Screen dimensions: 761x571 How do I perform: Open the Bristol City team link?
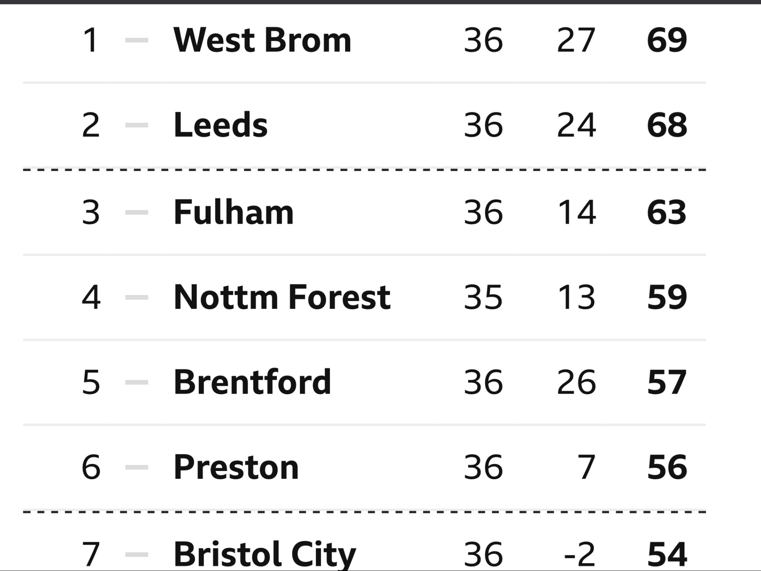tap(265, 554)
